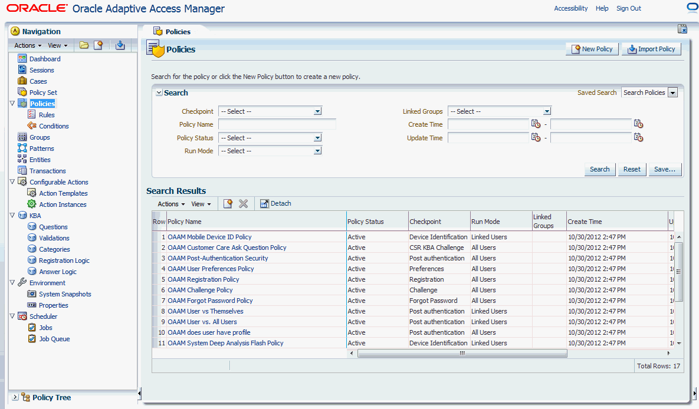Image resolution: width=699 pixels, height=409 pixels.
Task: Open Action Instances item
Action: point(63,204)
